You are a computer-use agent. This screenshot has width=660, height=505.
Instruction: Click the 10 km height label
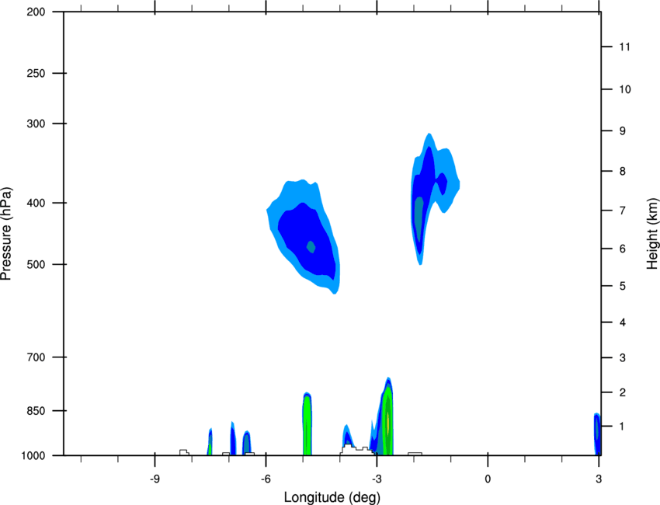point(625,89)
